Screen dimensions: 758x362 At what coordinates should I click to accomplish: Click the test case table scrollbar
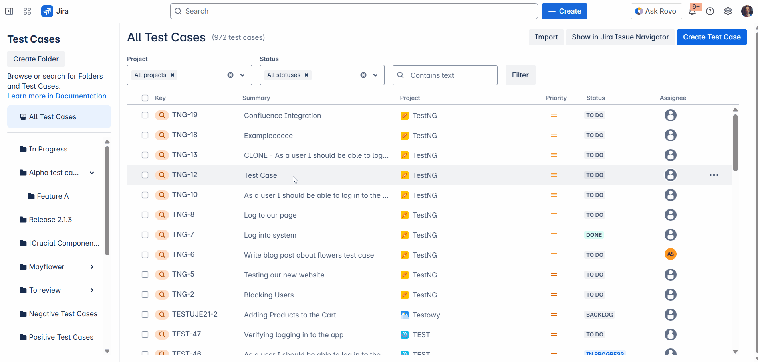[x=735, y=143]
